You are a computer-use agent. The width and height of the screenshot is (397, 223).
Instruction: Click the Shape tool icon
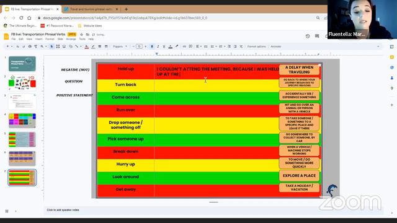click(71, 46)
